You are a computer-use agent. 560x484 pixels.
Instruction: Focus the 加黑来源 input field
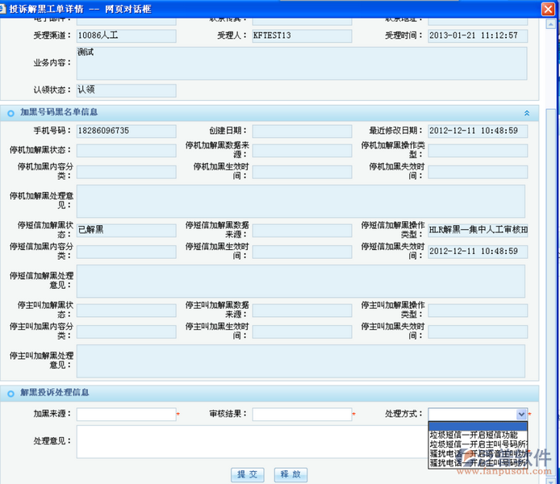click(x=126, y=415)
